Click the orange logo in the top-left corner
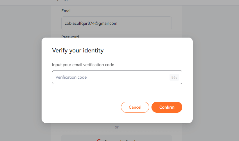The image size is (239, 141). point(1,1)
